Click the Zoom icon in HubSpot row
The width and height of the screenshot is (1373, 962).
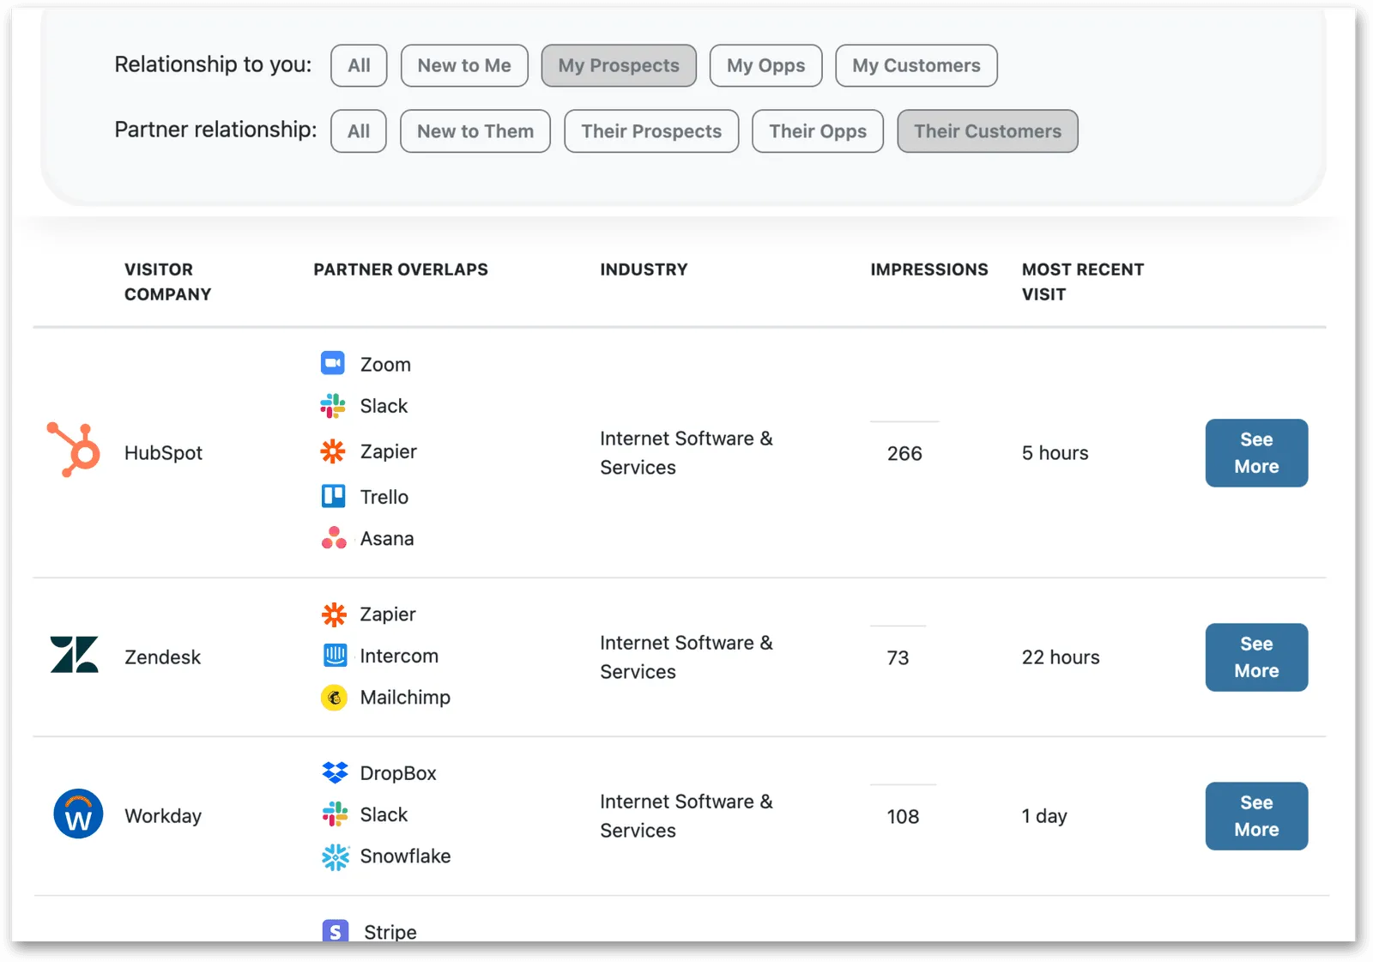333,363
